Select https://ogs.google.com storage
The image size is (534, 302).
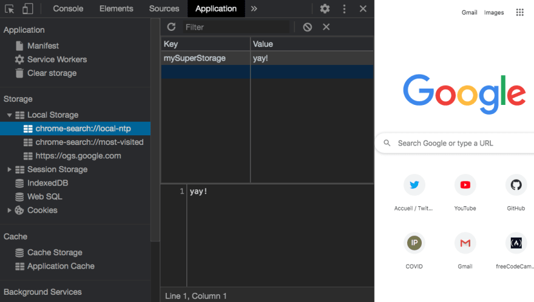(78, 156)
